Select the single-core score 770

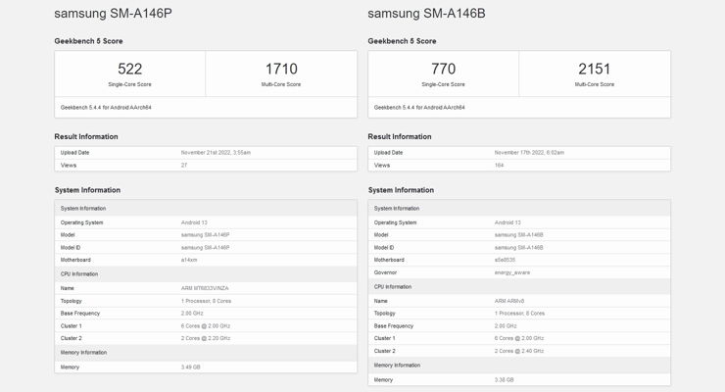click(x=443, y=69)
